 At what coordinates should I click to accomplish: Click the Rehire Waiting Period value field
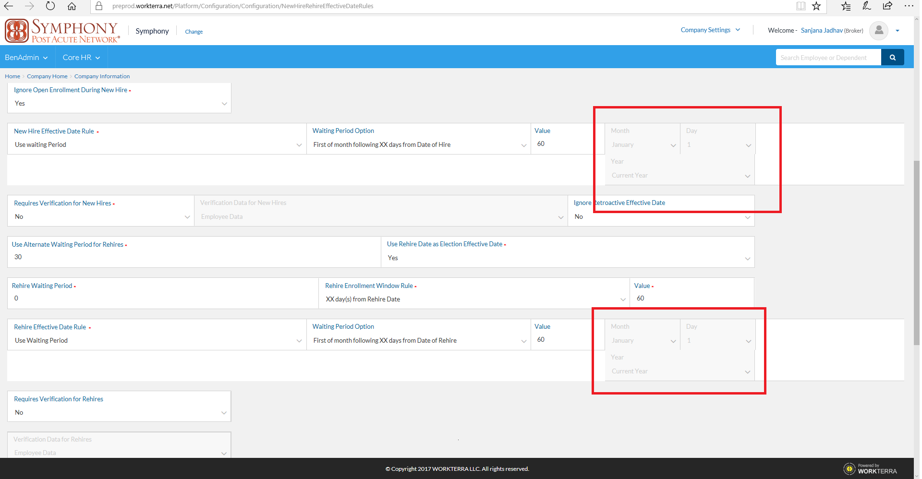[162, 299]
